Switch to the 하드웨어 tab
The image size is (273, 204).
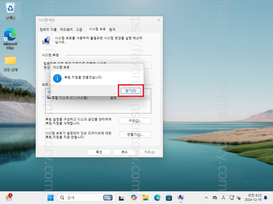point(66,30)
